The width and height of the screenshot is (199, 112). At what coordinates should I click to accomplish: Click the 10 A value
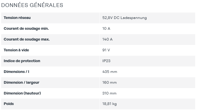(x=106, y=29)
